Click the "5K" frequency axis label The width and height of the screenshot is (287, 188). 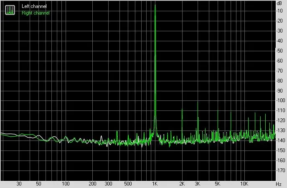click(218, 184)
